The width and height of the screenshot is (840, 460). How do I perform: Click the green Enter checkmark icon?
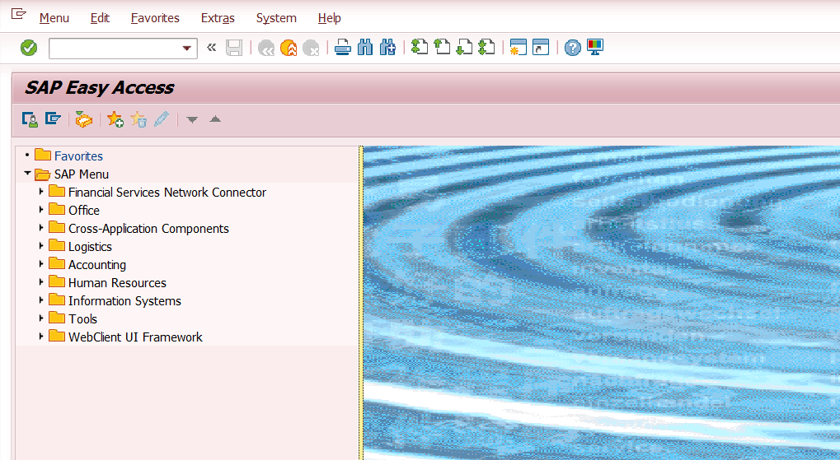(29, 49)
